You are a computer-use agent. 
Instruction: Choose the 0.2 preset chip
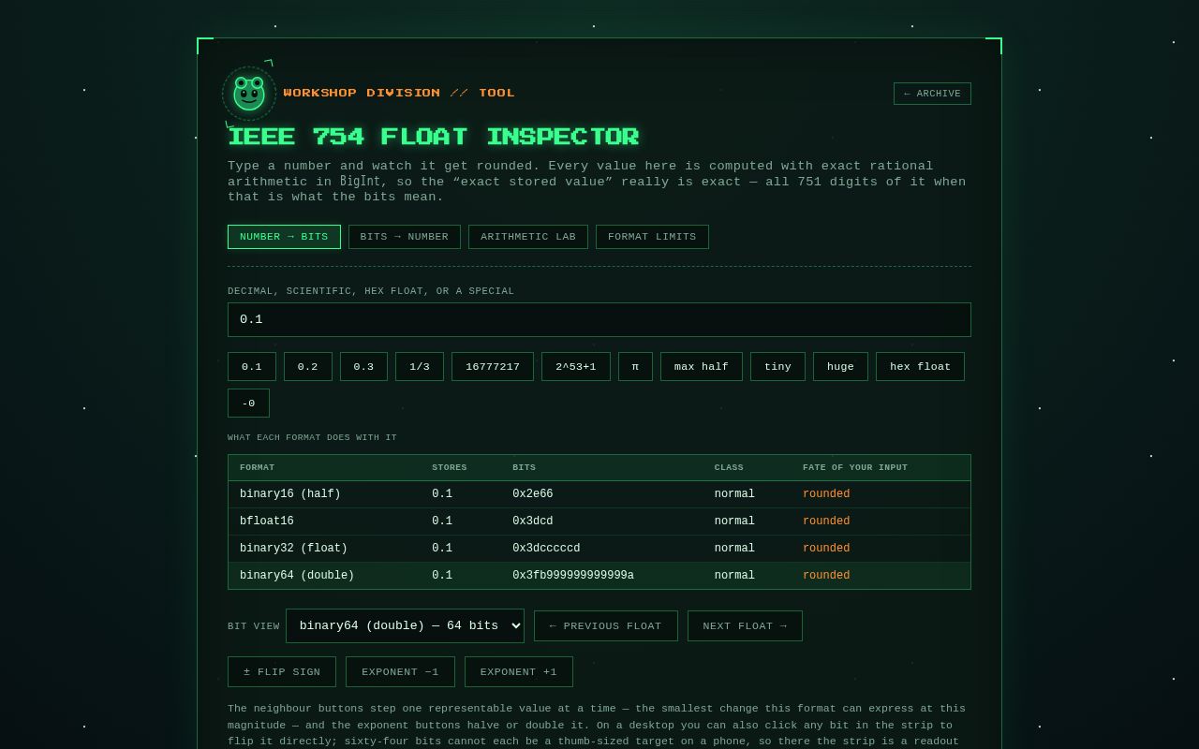[x=308, y=366]
